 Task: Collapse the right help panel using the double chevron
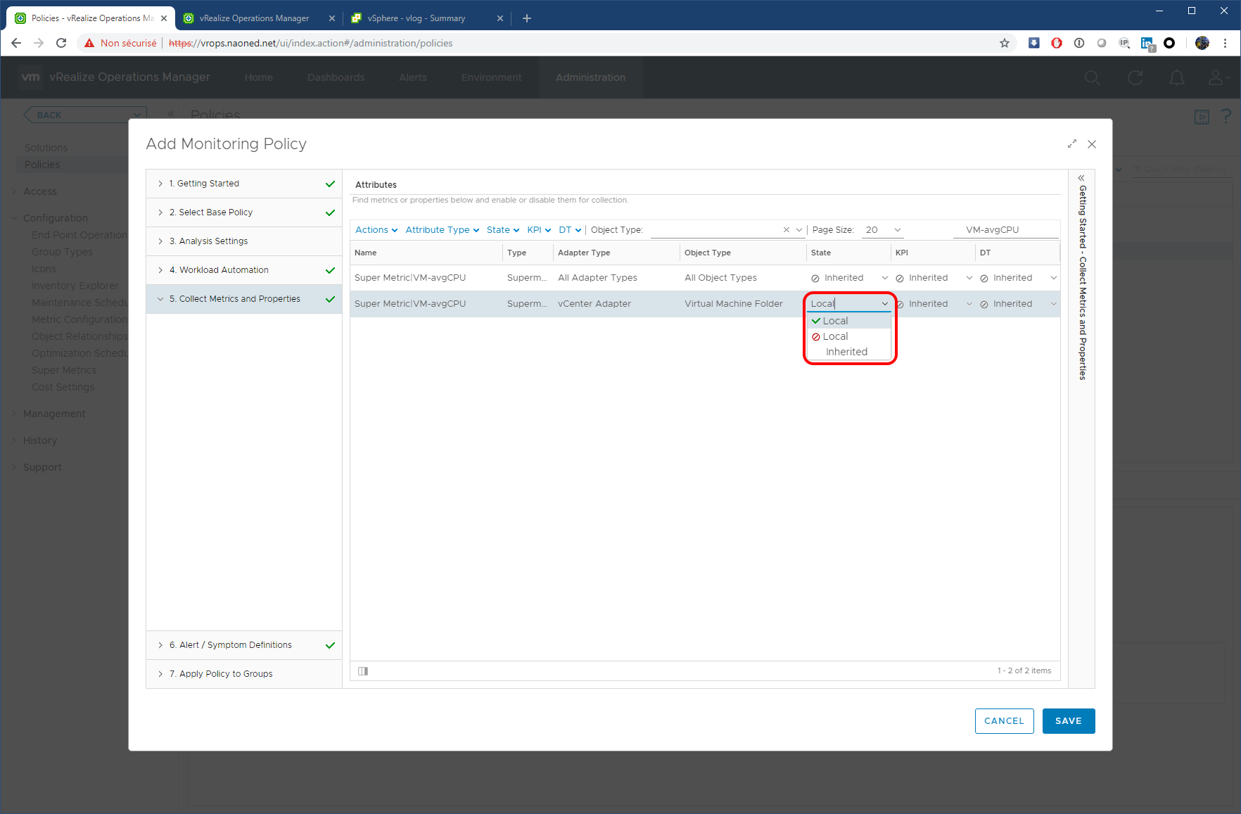coord(1081,178)
